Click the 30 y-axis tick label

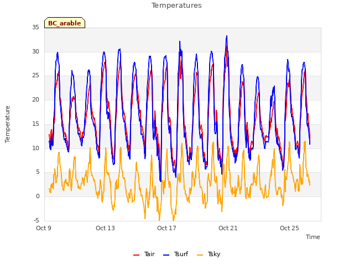pos(35,51)
